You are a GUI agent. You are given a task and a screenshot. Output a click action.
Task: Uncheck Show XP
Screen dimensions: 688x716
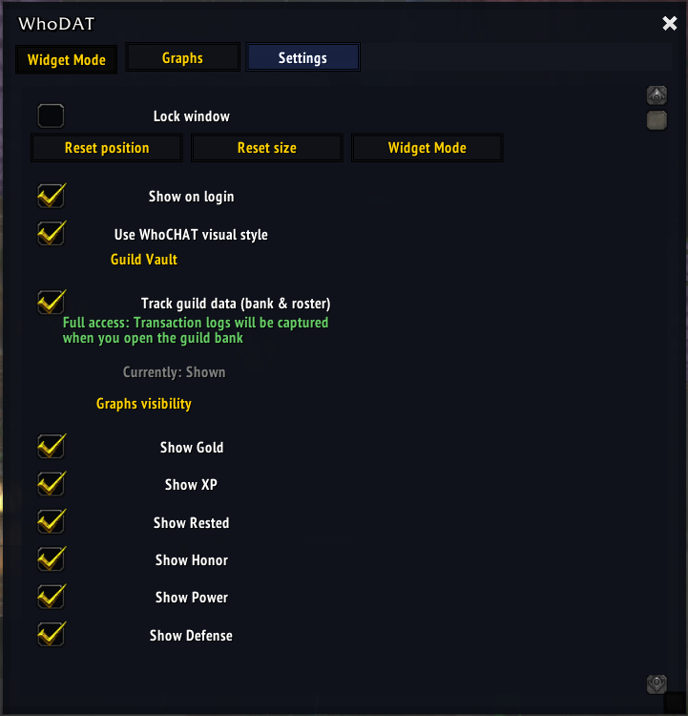coord(51,484)
